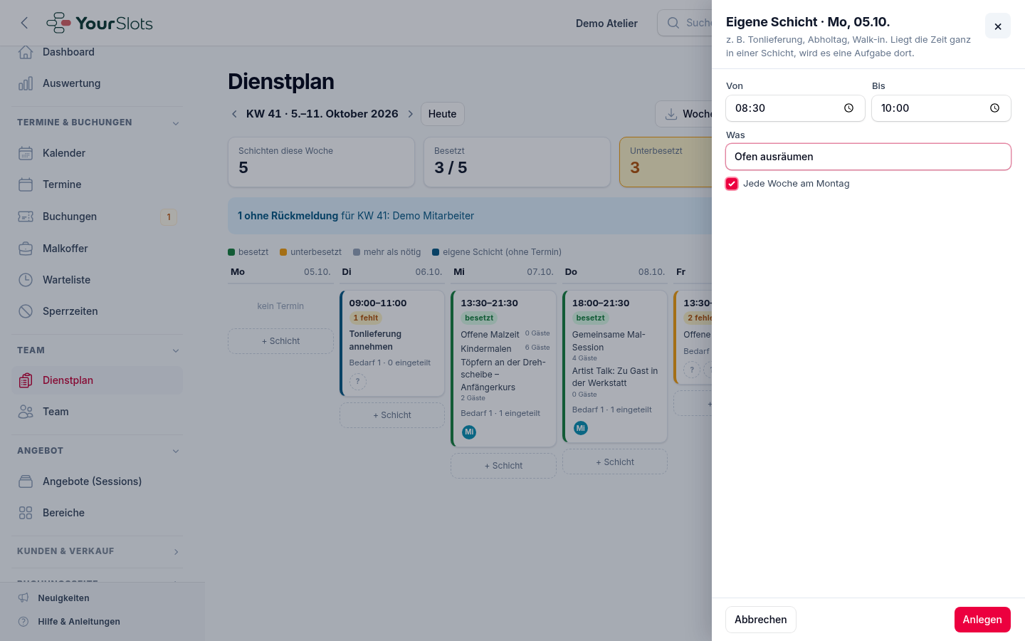Screen dimensions: 1025x641
Task: Click the Malkoffer icon
Action: click(26, 249)
